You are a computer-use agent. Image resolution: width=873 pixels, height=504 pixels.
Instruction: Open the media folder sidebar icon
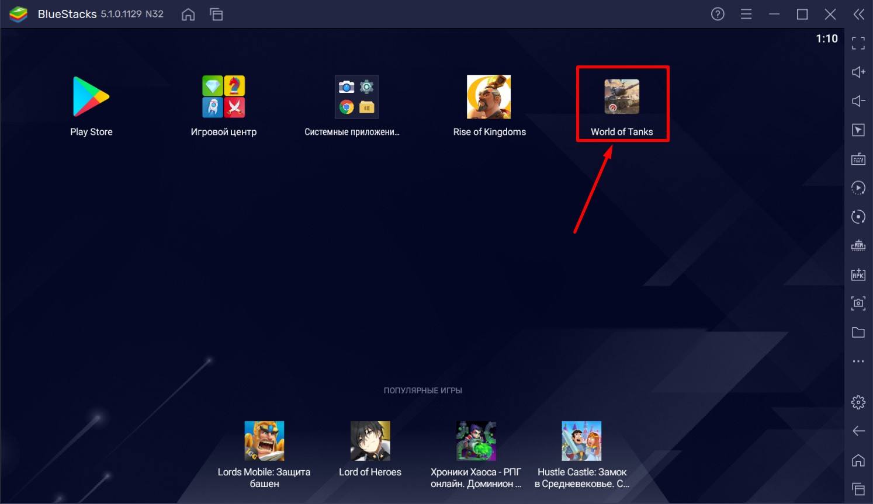click(858, 332)
